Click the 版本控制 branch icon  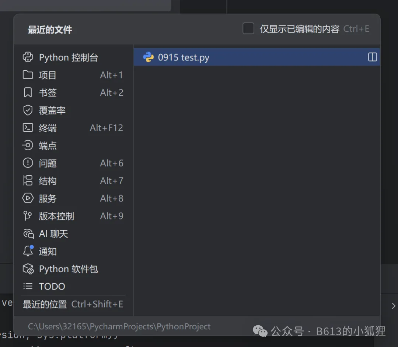tap(27, 216)
